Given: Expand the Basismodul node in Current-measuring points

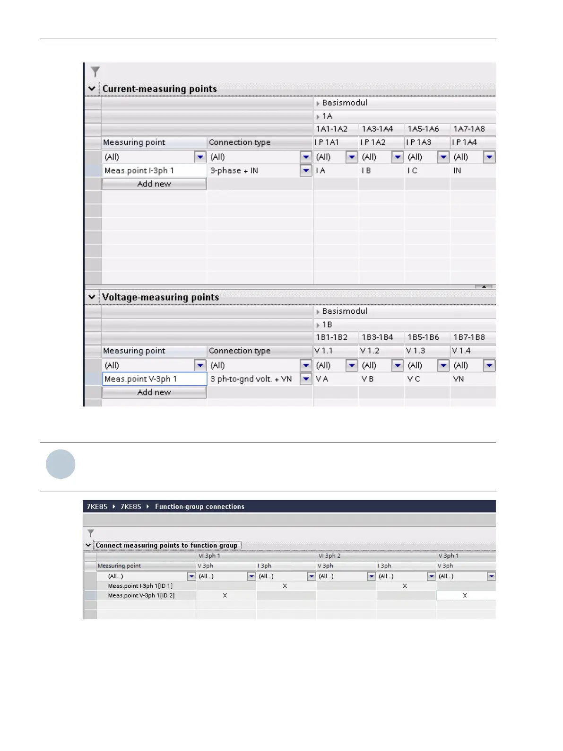Looking at the screenshot, I should click(x=318, y=103).
